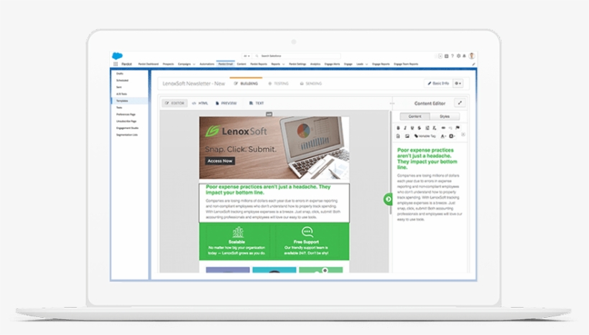Apply Italic formatting in Content Editor
Image resolution: width=589 pixels, height=335 pixels.
(405, 128)
